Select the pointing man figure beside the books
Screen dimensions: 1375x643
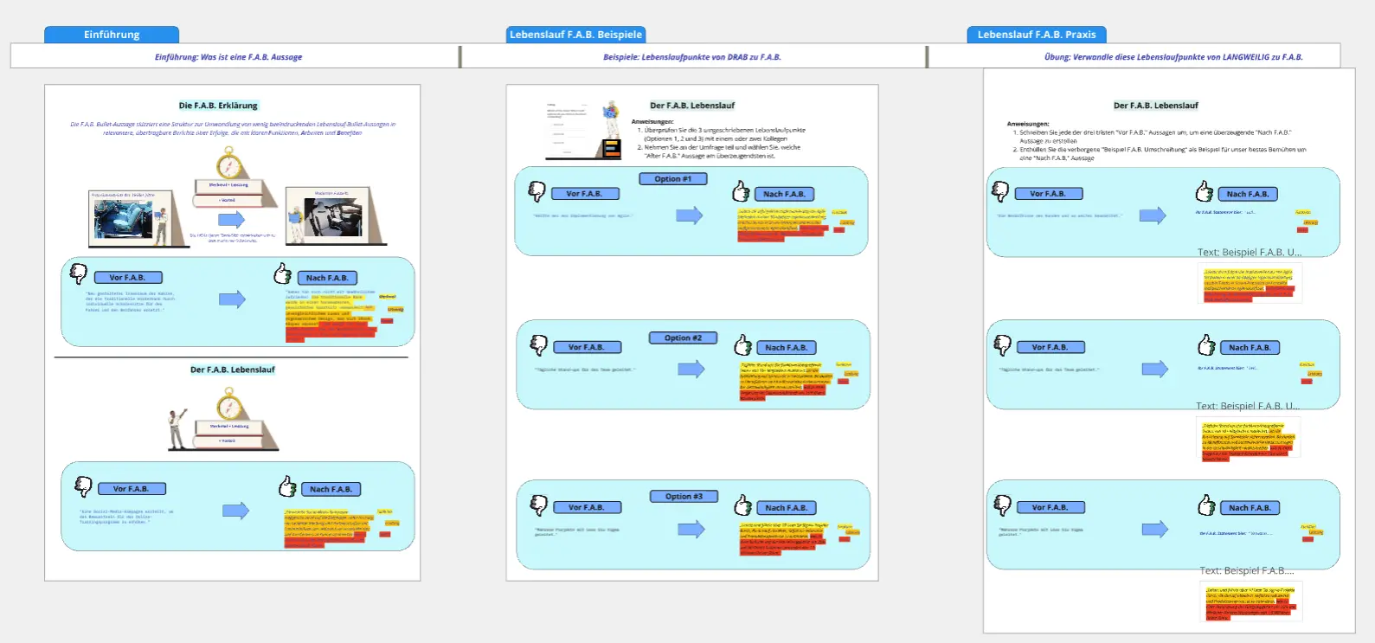coord(177,428)
